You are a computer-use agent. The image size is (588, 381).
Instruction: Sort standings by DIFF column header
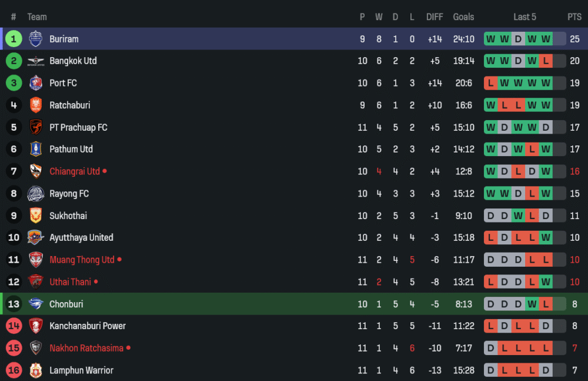(x=435, y=17)
